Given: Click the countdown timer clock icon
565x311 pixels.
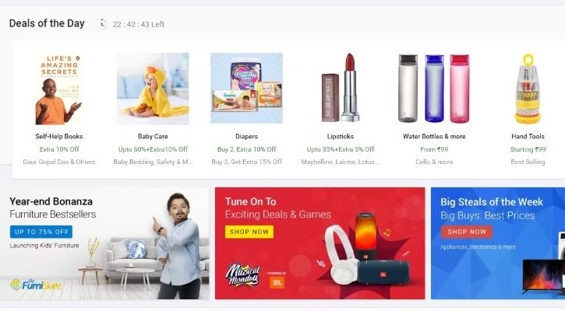Looking at the screenshot, I should coord(103,24).
